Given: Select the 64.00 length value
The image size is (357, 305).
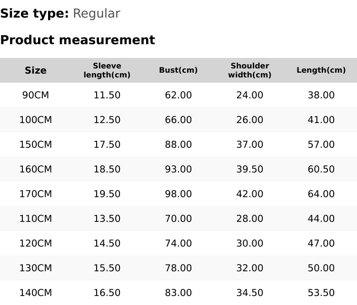Looking at the screenshot, I should pyautogui.click(x=321, y=194).
